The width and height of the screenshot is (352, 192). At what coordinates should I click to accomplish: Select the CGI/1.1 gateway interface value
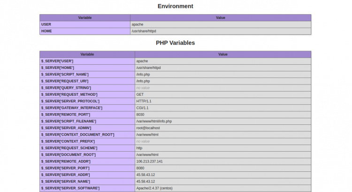click(x=143, y=108)
